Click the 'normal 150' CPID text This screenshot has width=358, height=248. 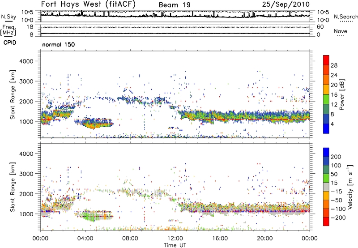[59, 44]
